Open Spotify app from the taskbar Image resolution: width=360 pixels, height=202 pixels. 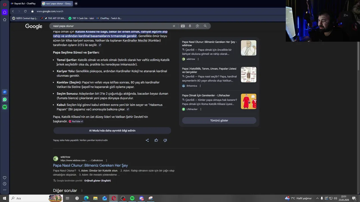pos(132,198)
